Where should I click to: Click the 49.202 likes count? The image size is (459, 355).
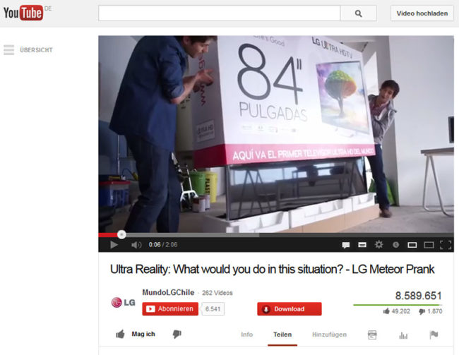click(x=400, y=311)
